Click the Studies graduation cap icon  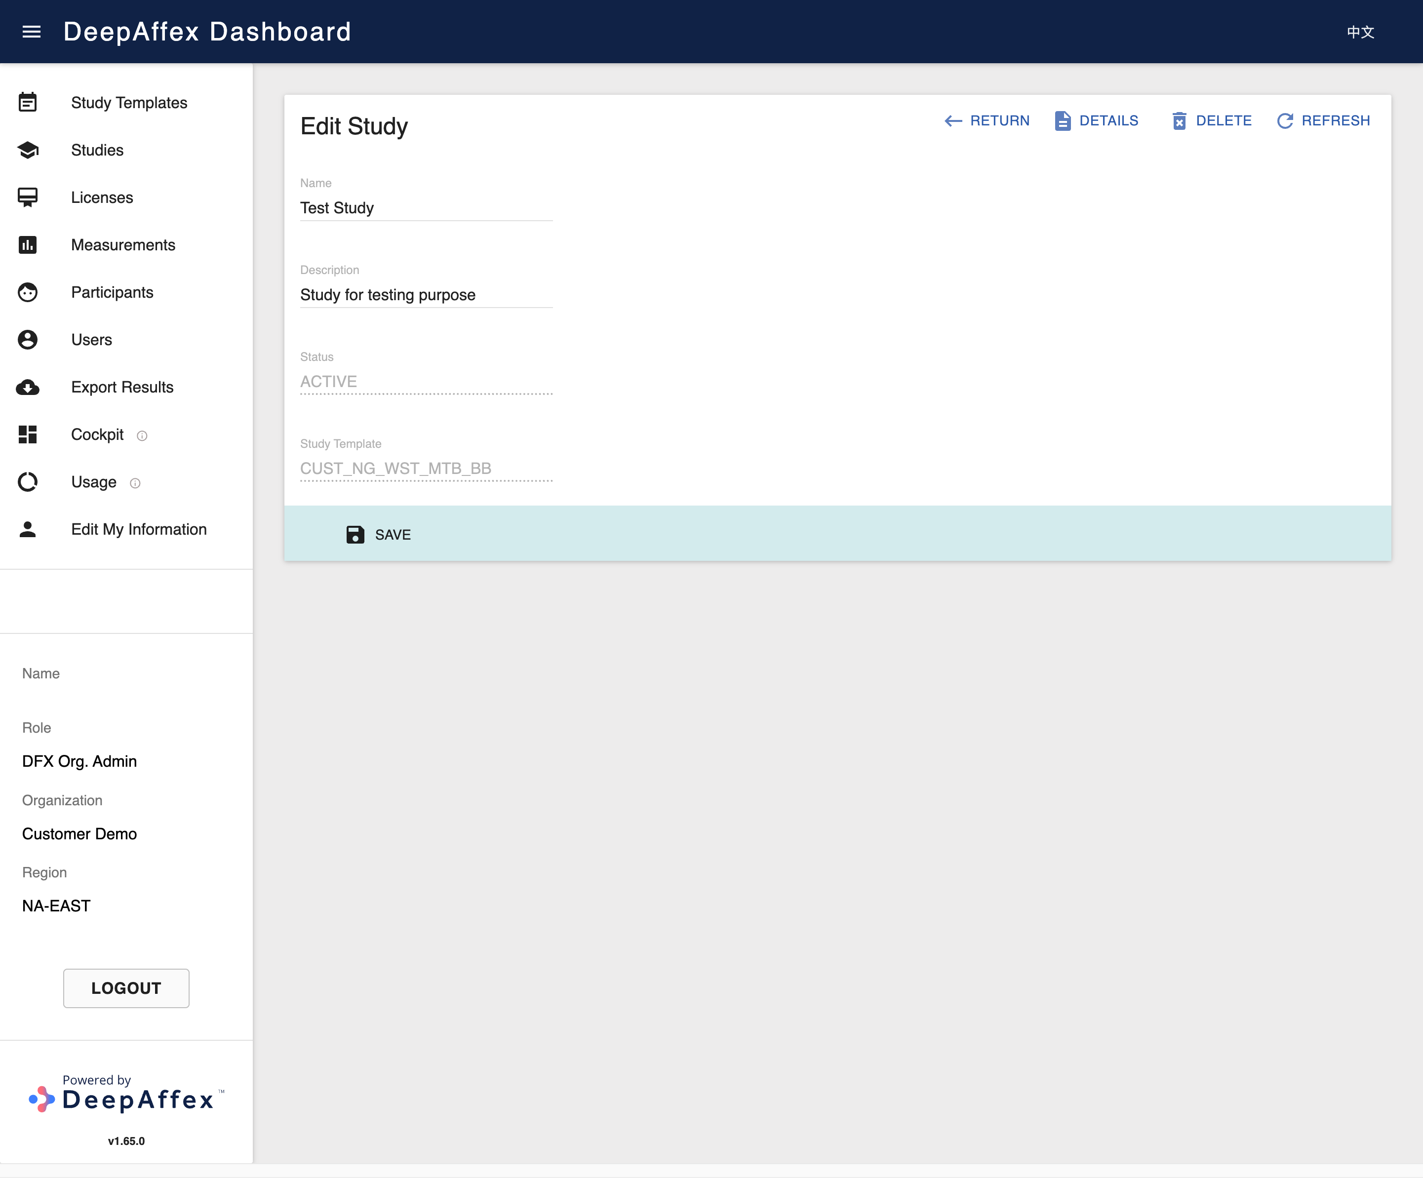coord(28,150)
